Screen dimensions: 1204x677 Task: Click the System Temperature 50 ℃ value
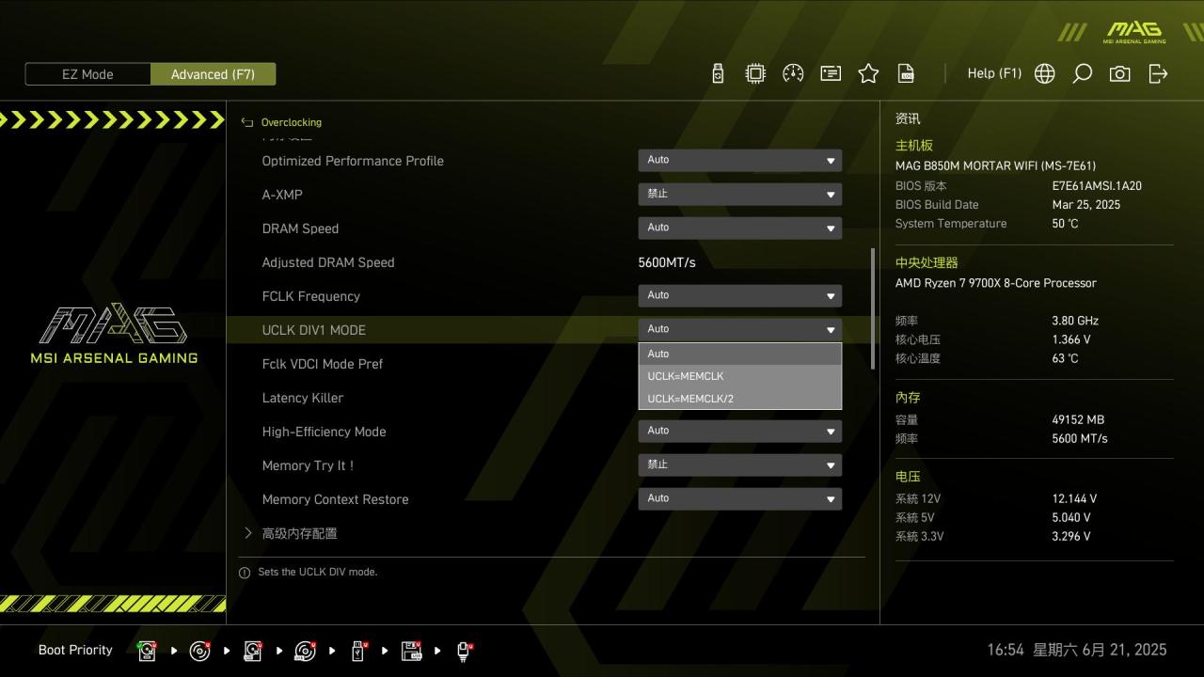click(x=1065, y=224)
